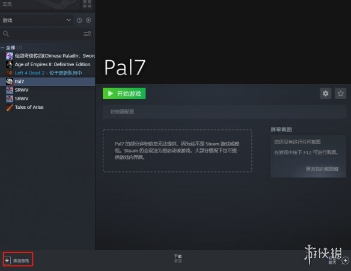
Task: Select Tales of Arise in library
Action: [47, 107]
